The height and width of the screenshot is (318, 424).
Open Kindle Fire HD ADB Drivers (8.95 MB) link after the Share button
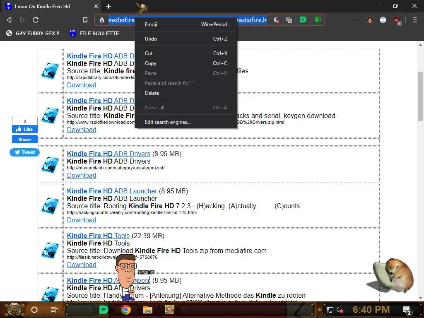tap(108, 154)
